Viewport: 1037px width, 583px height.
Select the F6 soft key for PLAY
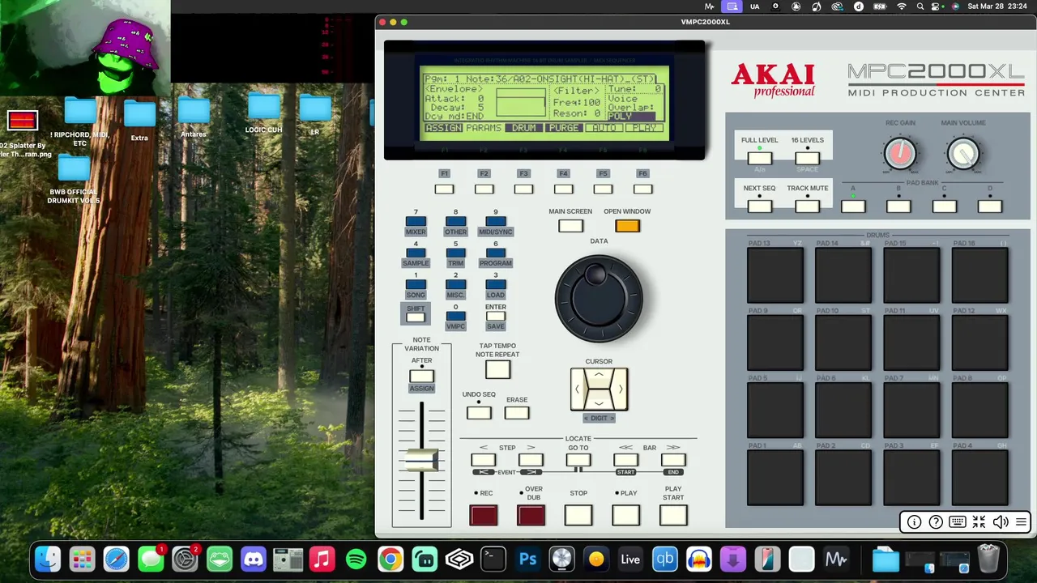tap(642, 189)
